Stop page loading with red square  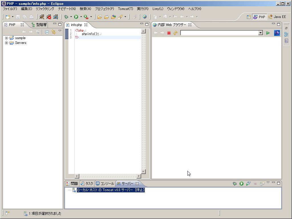pyautogui.click(x=169, y=33)
